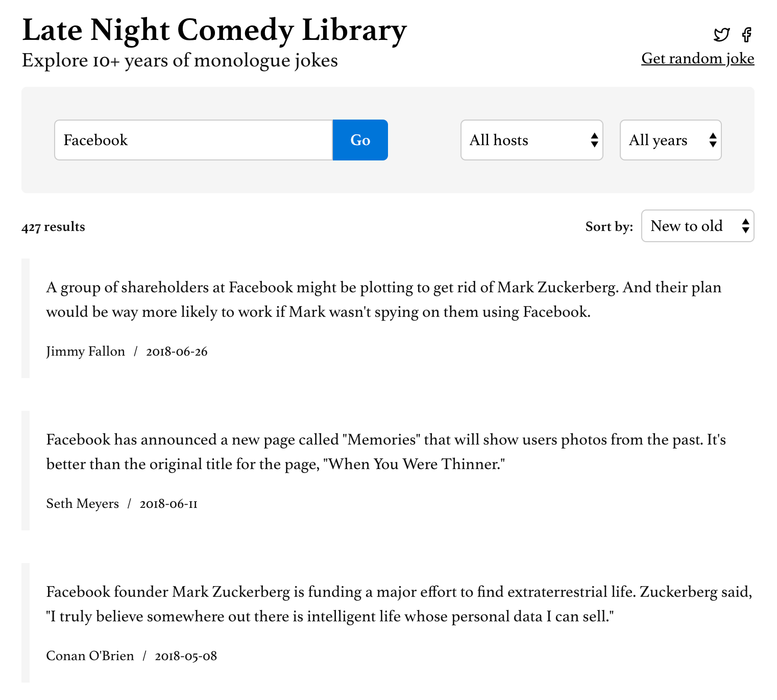
Task: Change the sort order from New to old
Action: (x=697, y=226)
